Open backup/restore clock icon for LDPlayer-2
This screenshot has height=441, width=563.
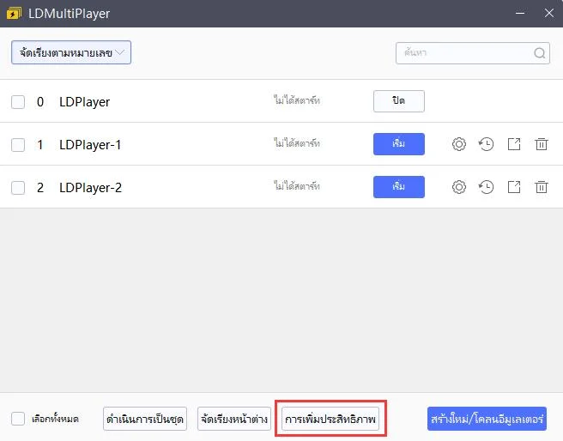pos(486,187)
